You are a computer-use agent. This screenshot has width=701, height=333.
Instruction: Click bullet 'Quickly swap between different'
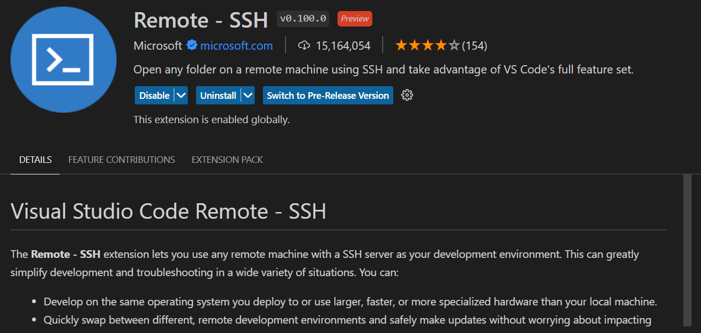(x=347, y=320)
